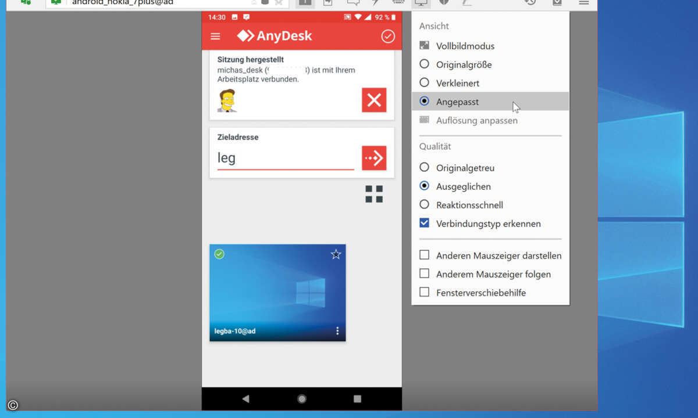Select Originalgetreu quality option

490,168
